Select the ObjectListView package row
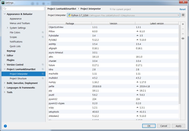 [x=113, y=27]
